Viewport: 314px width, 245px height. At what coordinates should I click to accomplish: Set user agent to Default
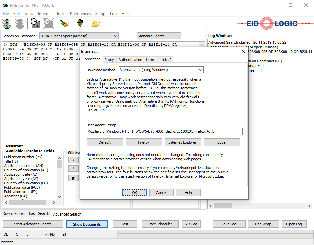(105, 142)
